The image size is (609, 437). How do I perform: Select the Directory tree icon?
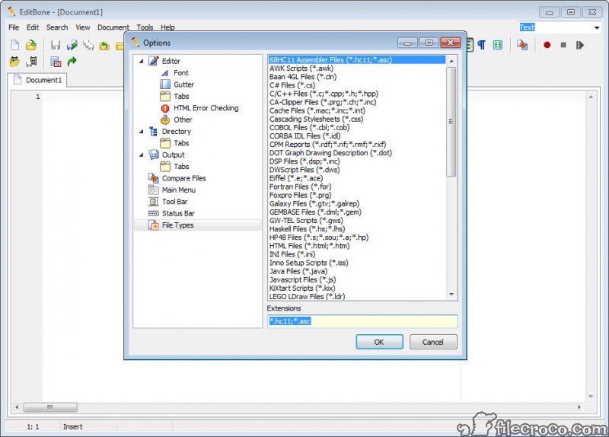pyautogui.click(x=154, y=131)
